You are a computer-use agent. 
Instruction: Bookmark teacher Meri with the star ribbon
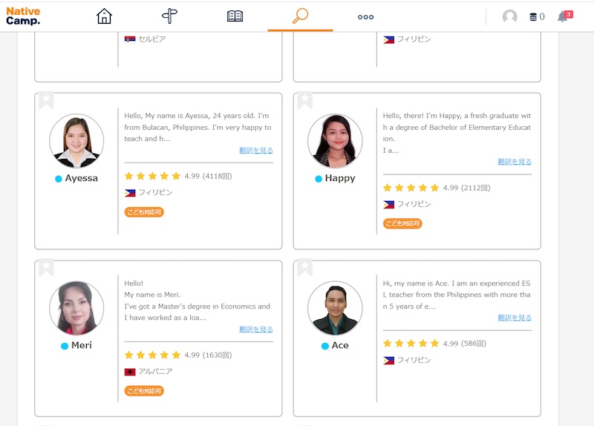click(x=46, y=267)
